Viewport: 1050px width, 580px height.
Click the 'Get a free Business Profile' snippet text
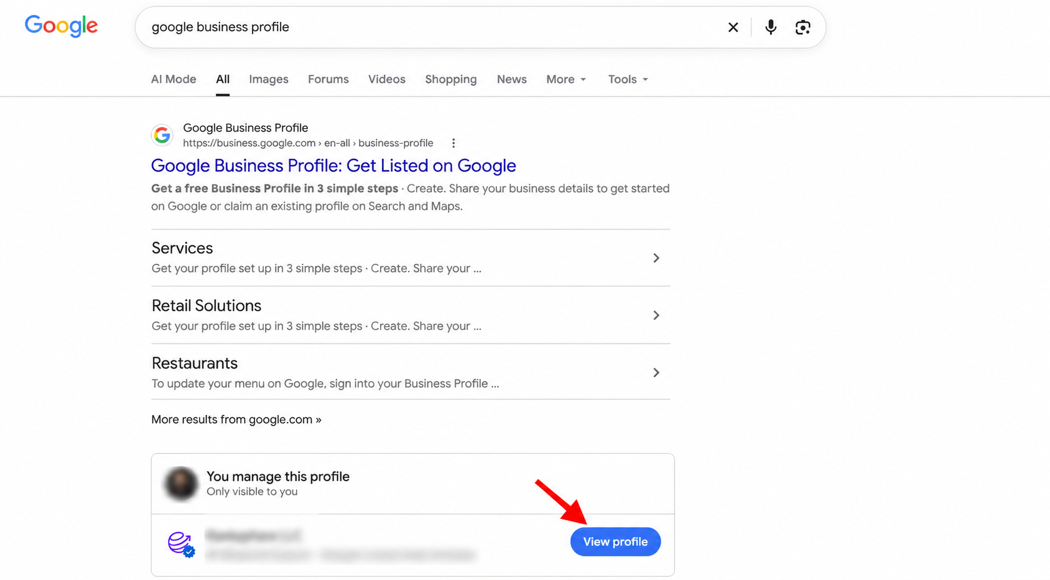pos(274,189)
